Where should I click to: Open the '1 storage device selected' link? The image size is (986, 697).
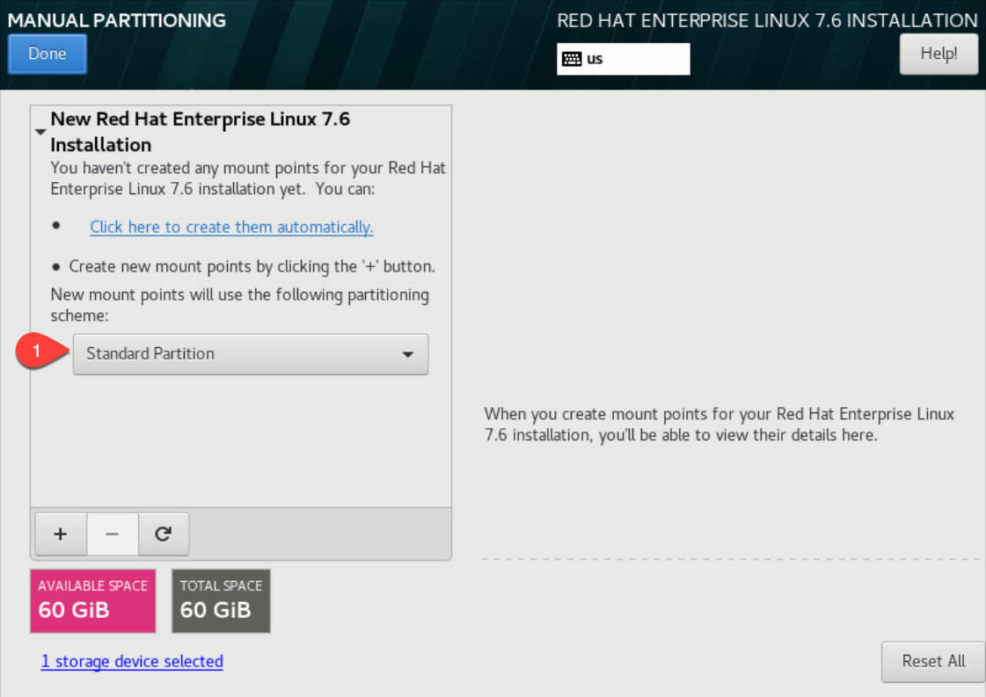click(x=132, y=661)
